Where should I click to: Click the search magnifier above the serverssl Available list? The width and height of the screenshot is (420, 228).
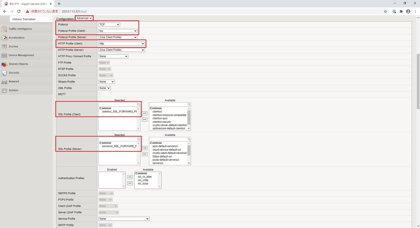189,139
